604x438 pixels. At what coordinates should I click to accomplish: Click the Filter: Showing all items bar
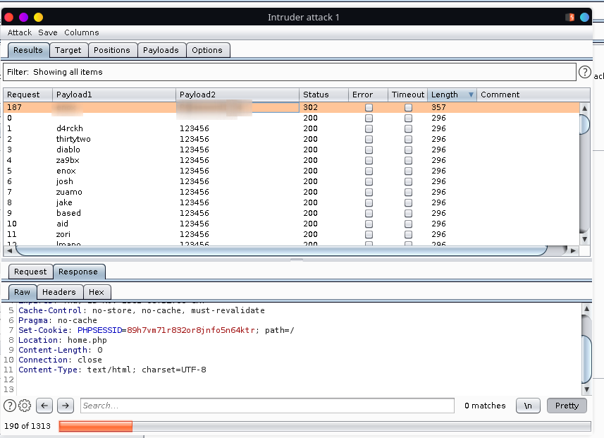tap(289, 72)
